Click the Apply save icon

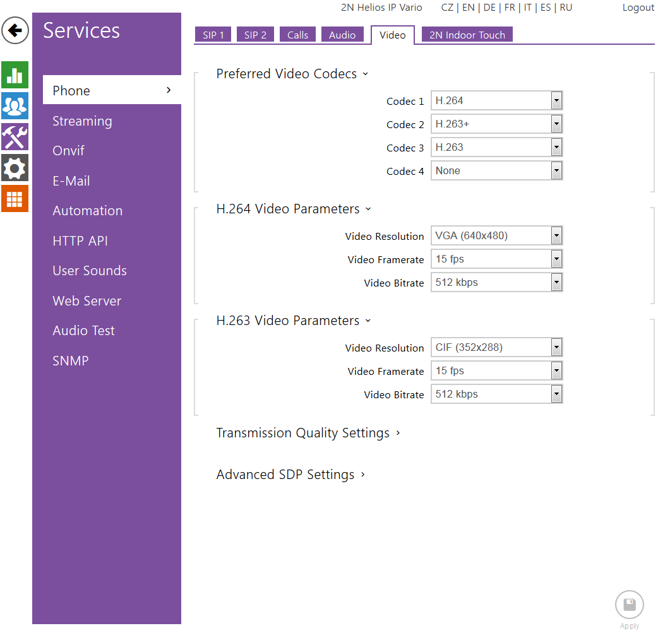point(629,605)
